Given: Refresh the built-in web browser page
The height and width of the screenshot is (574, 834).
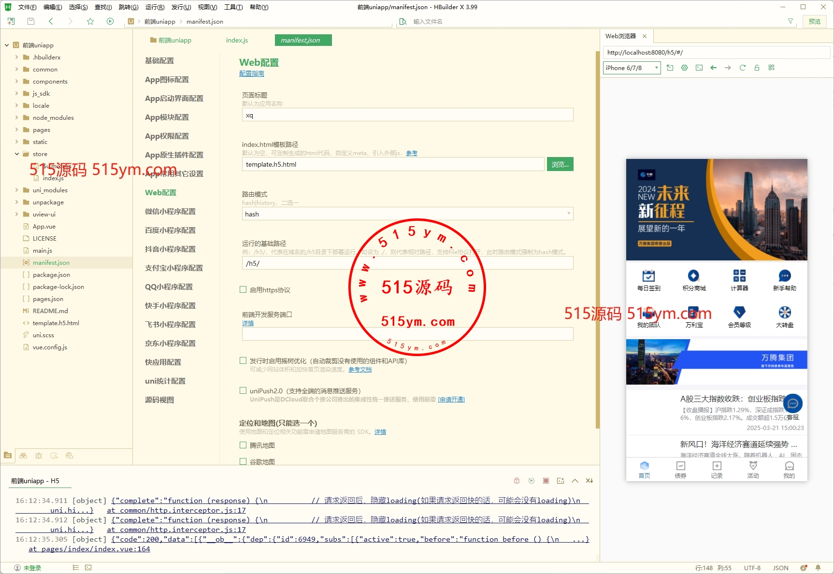Looking at the screenshot, I should [742, 68].
